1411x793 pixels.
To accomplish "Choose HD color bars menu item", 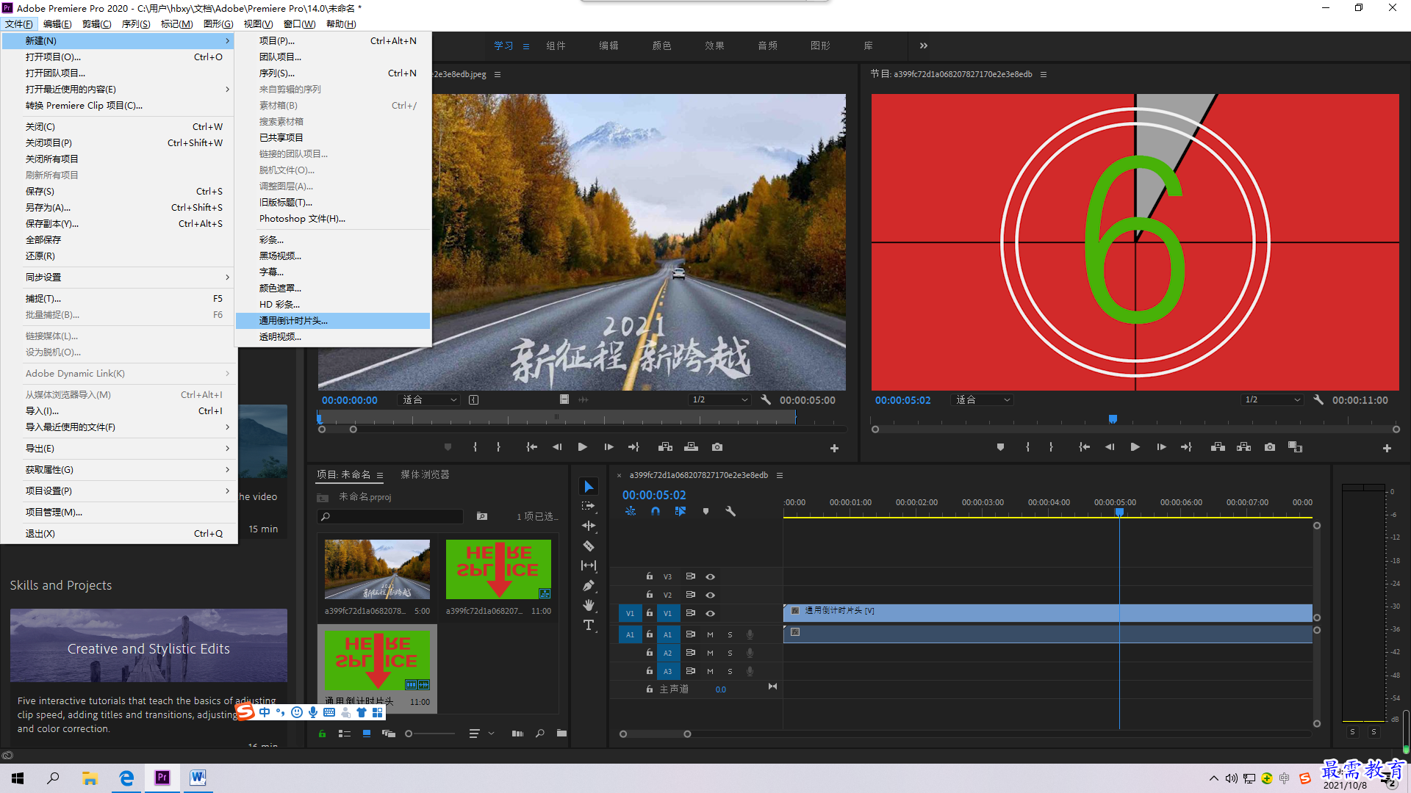I will [x=333, y=305].
